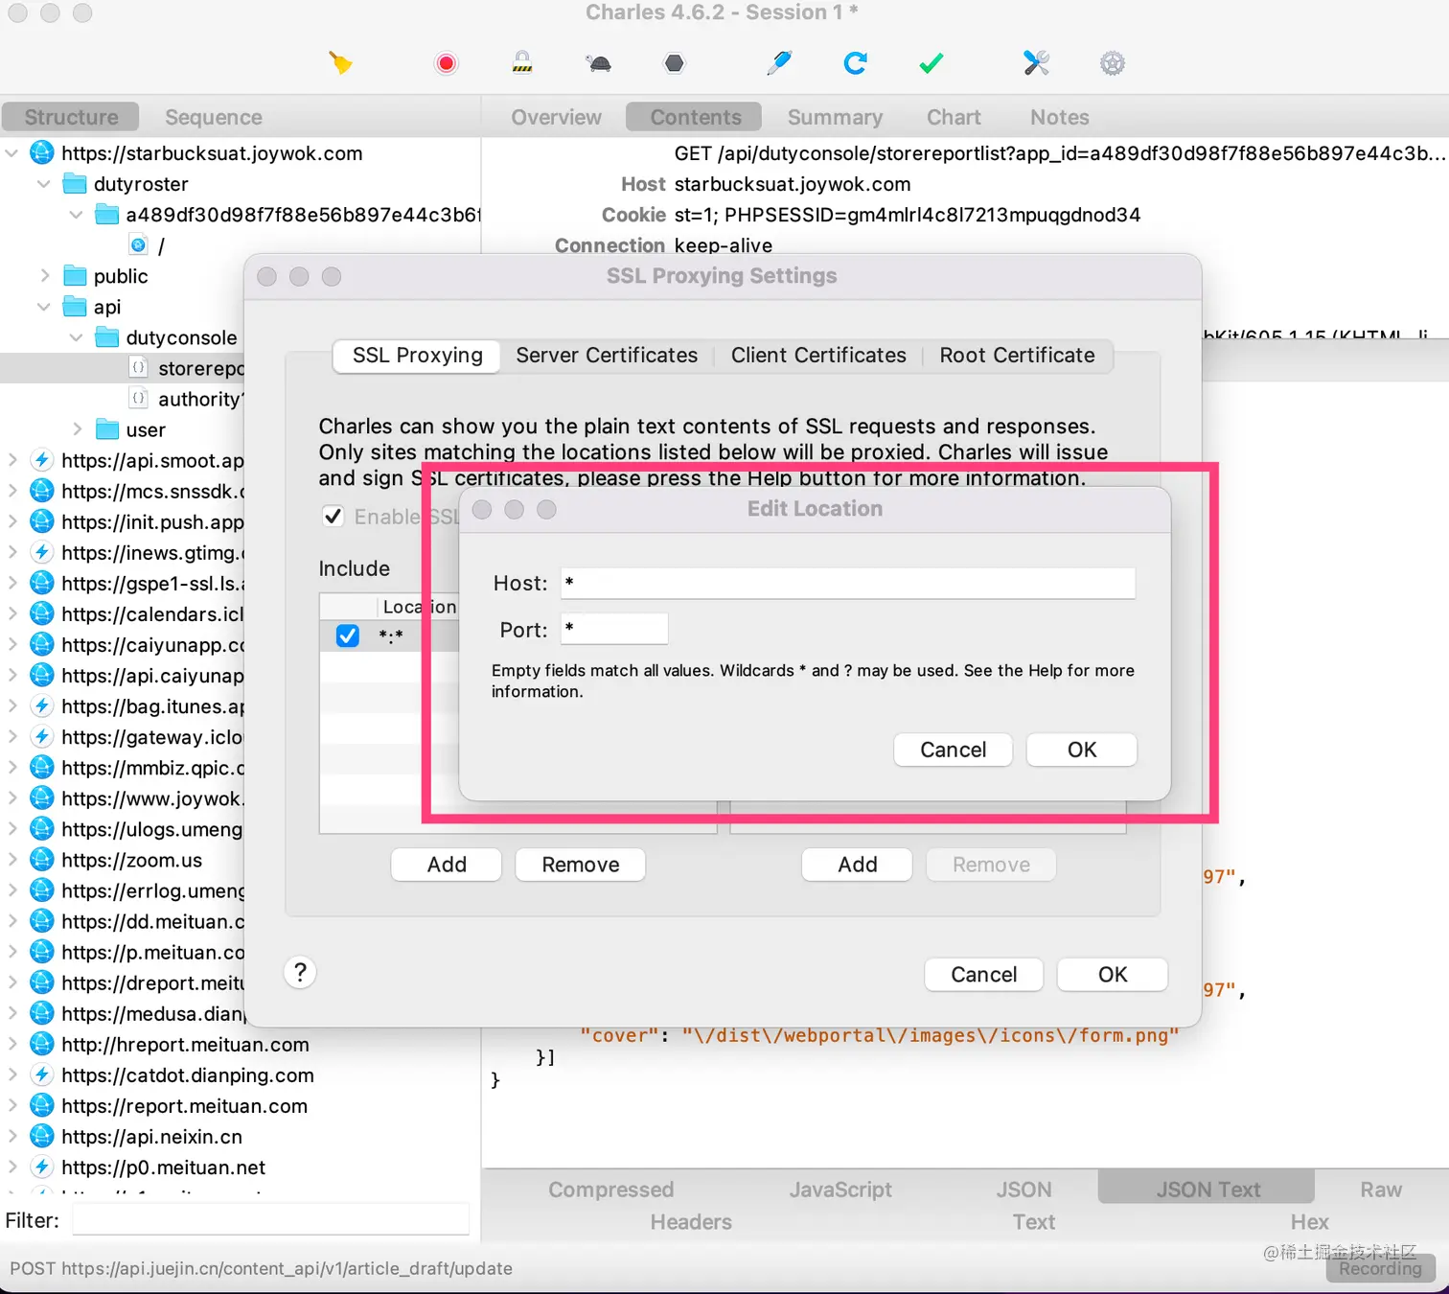
Task: Toggle breakpoints with the hexagon icon
Action: 675,63
